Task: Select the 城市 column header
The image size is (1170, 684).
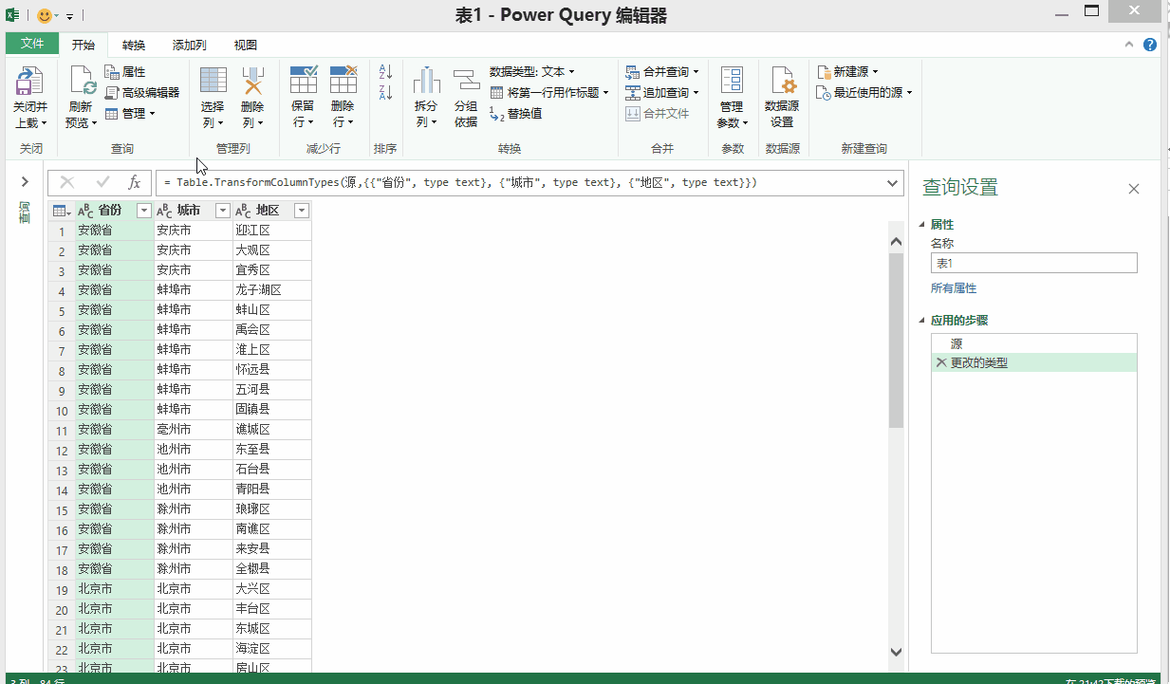Action: 188,211
